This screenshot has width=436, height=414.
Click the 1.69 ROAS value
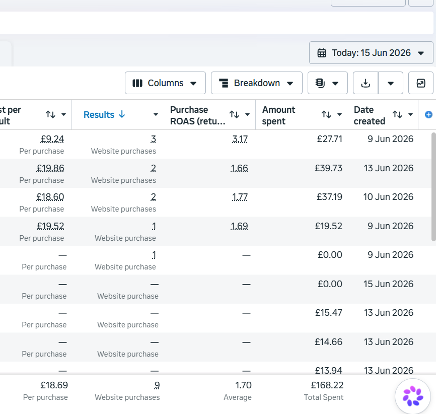[239, 226]
